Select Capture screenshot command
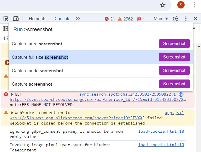The width and height of the screenshot is (201, 152). (x=101, y=84)
